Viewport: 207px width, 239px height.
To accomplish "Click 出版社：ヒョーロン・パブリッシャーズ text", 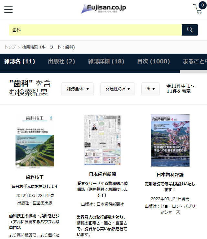I will pos(170,209).
